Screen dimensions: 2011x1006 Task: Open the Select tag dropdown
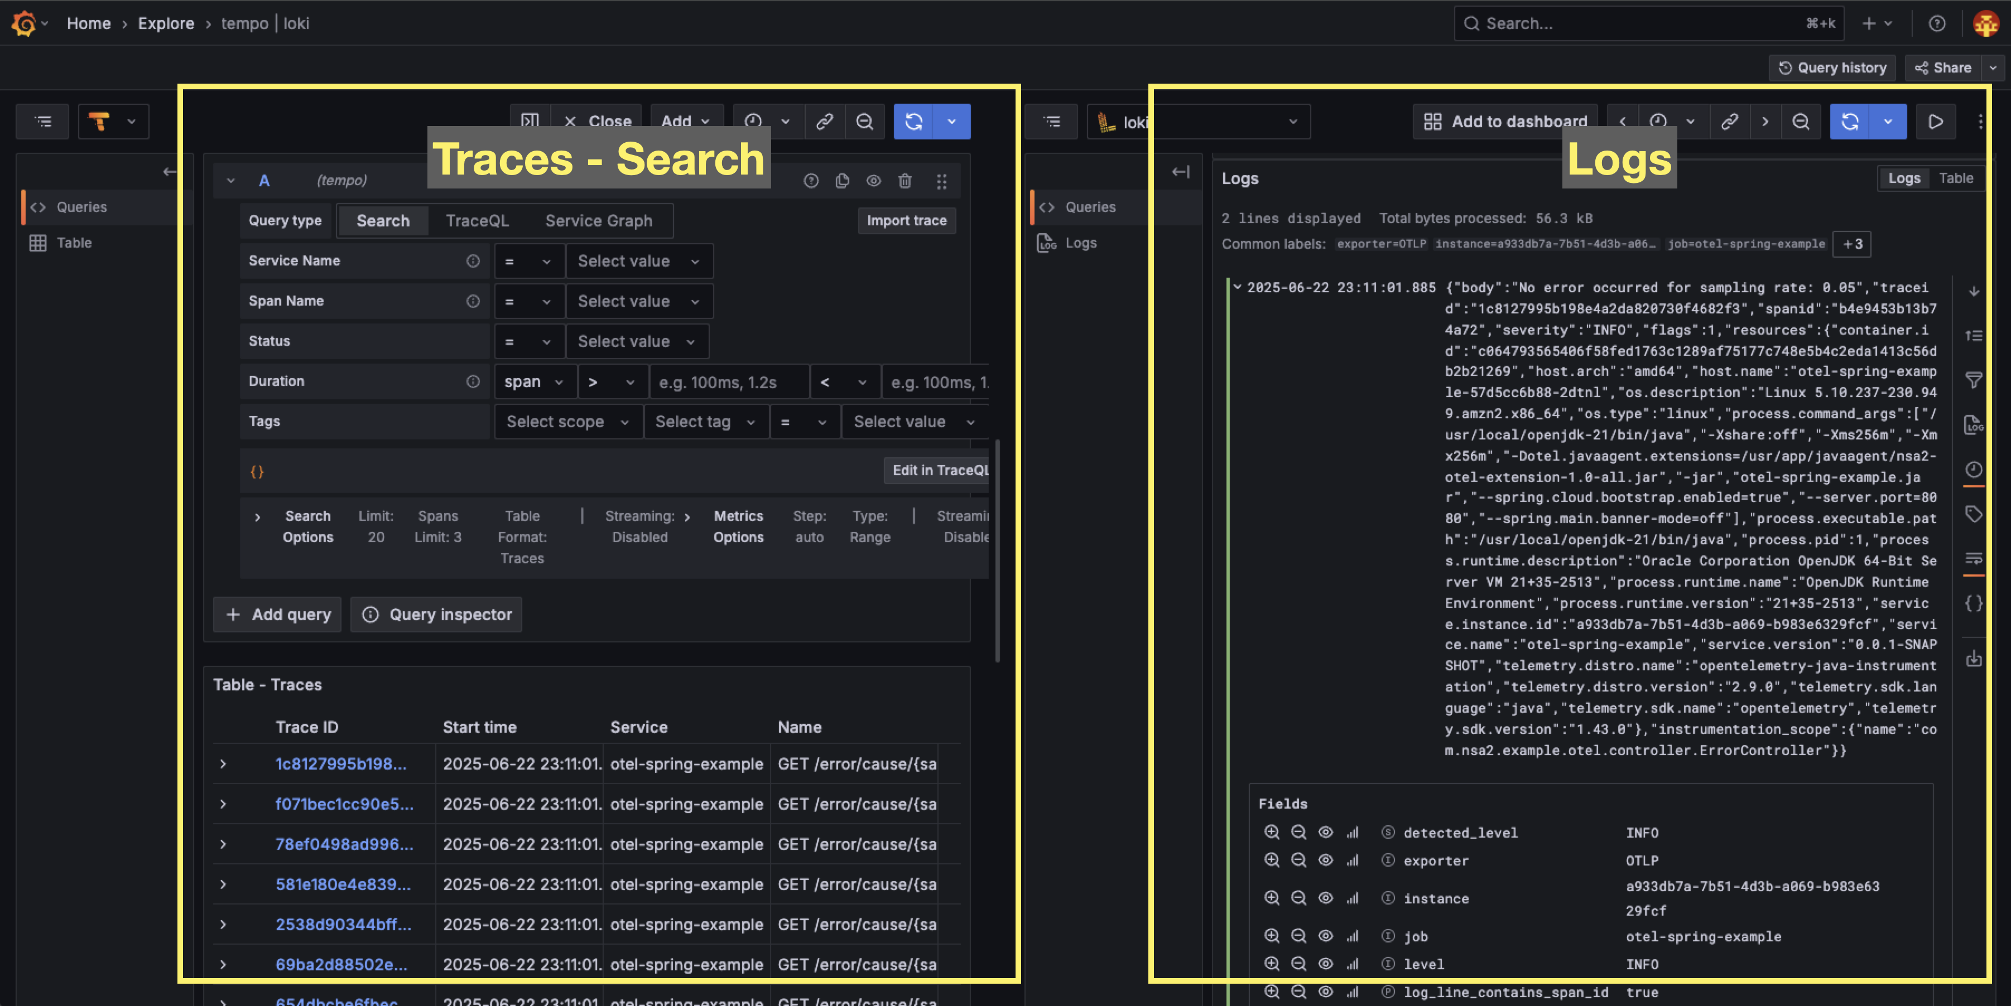(x=706, y=422)
